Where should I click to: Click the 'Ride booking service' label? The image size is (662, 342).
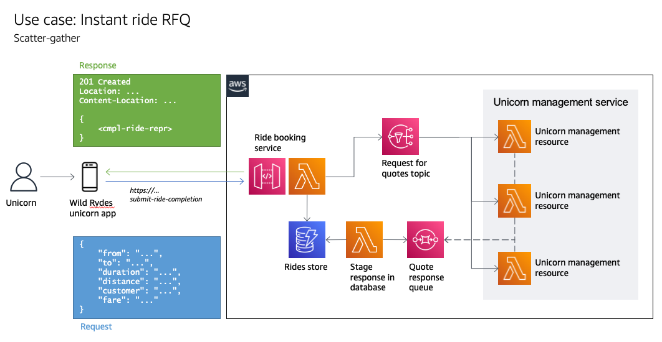(280, 143)
